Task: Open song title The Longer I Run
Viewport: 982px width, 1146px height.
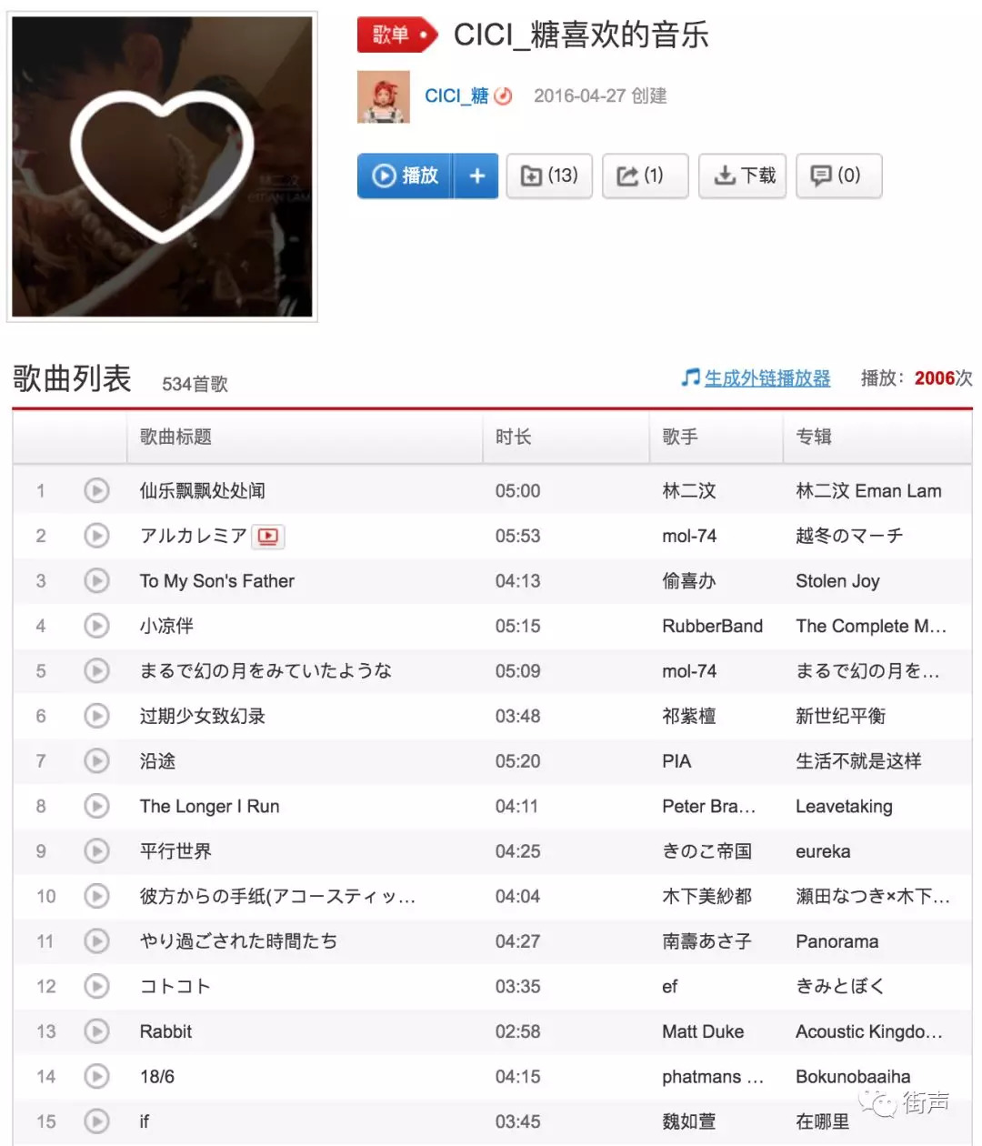Action: [210, 807]
